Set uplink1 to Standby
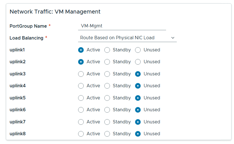 pyautogui.click(x=107, y=50)
